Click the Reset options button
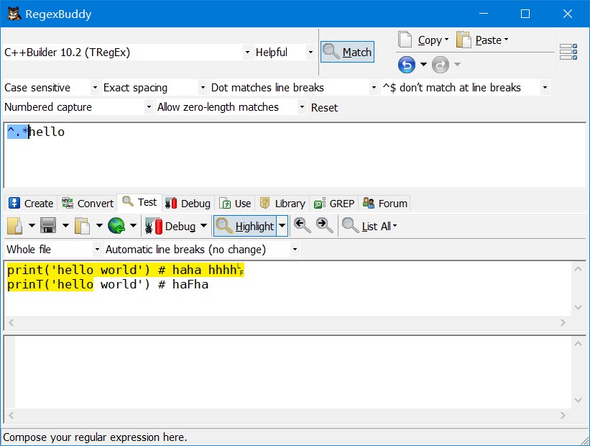The height and width of the screenshot is (446, 590). click(x=324, y=108)
